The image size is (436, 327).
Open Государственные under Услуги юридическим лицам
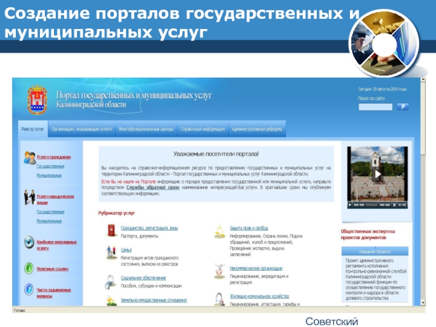tap(51, 212)
